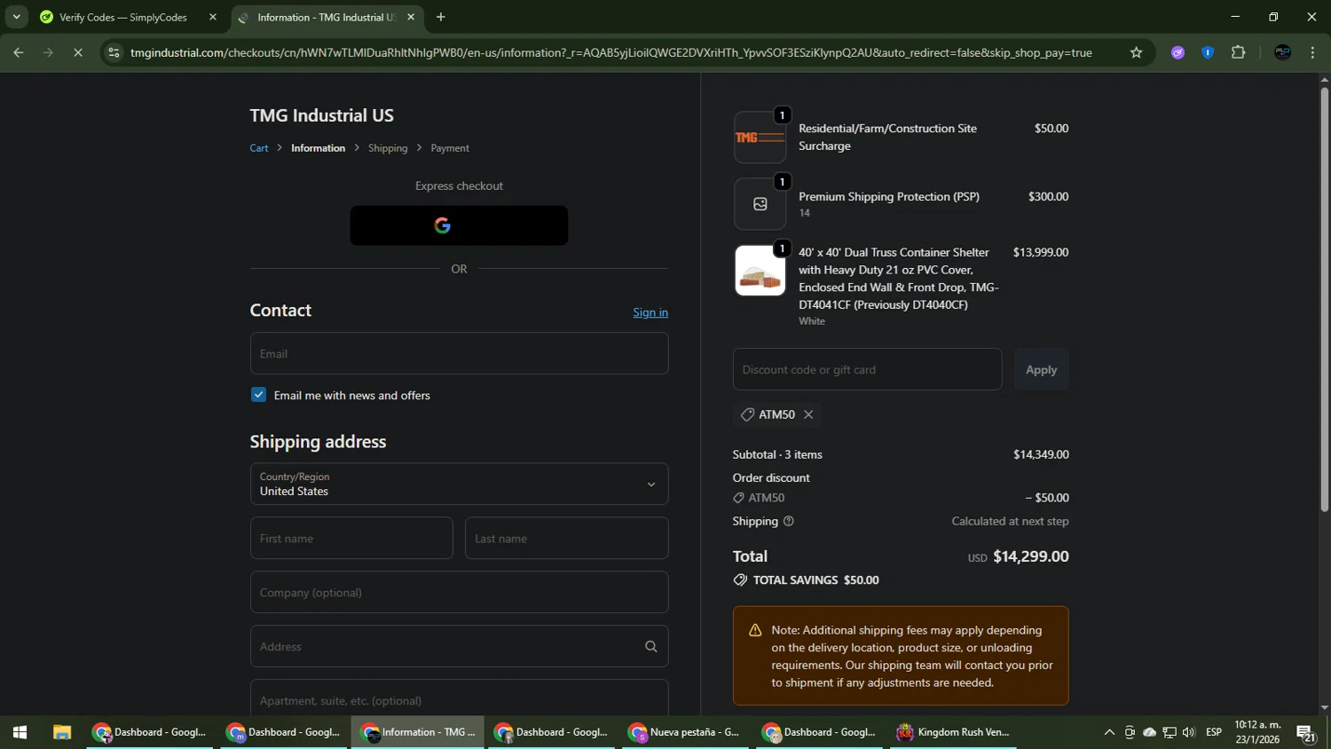Click the purple extension icon in toolbar
Screen dimensions: 1331x749
click(1177, 52)
